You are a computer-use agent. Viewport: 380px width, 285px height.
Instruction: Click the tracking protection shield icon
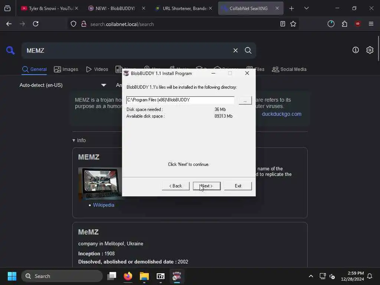pos(73,24)
